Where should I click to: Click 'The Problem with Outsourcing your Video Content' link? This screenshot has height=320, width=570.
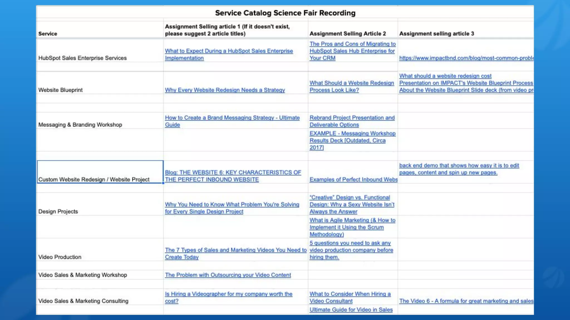click(x=228, y=275)
